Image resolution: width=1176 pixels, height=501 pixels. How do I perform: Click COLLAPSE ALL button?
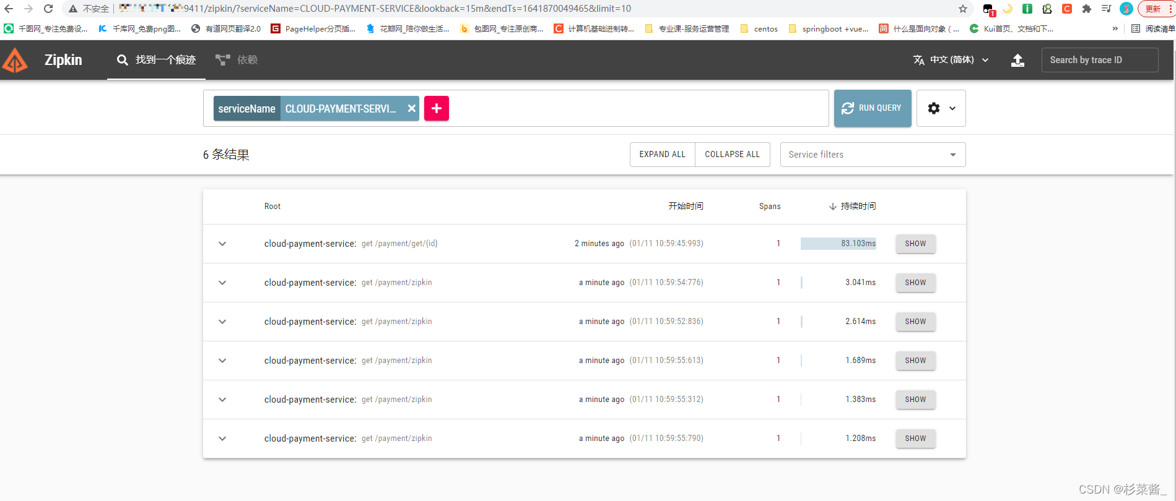point(733,155)
